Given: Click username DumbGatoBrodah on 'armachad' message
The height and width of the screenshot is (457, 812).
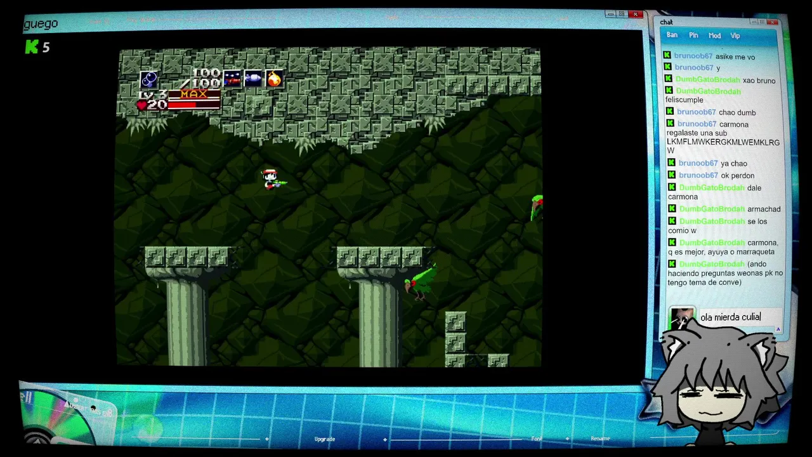Looking at the screenshot, I should pyautogui.click(x=712, y=209).
